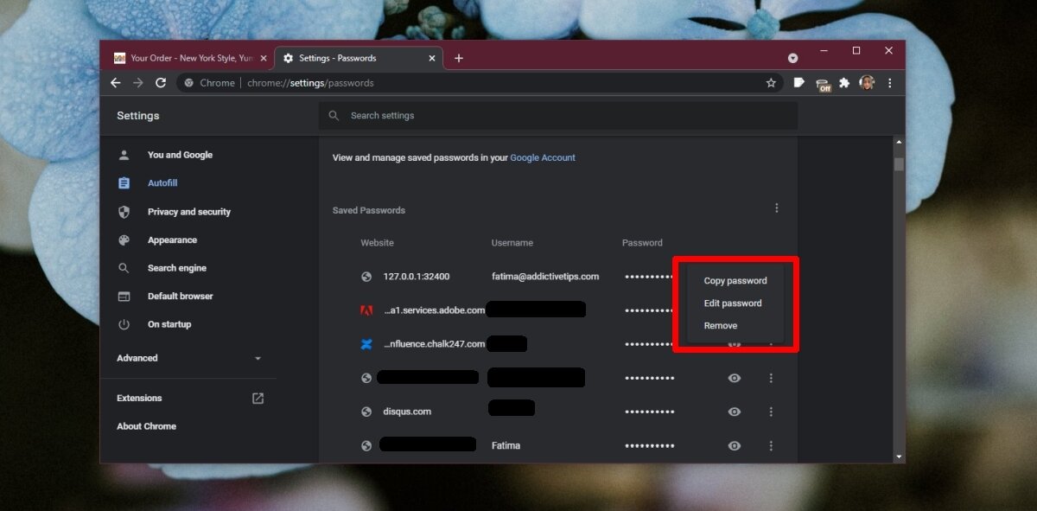The image size is (1037, 511).
Task: Go to Privacy and security settings
Action: tap(188, 212)
